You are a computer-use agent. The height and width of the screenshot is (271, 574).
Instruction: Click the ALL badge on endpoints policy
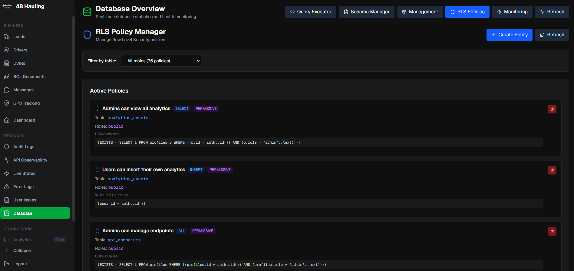(182, 231)
